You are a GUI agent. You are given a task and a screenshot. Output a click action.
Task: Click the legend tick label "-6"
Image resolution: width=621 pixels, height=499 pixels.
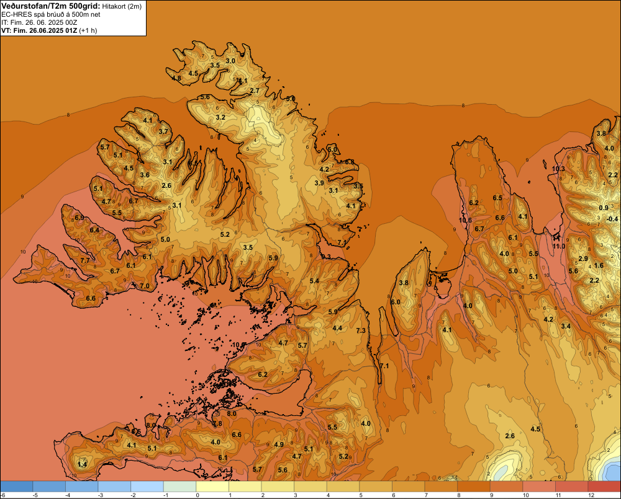(2, 495)
